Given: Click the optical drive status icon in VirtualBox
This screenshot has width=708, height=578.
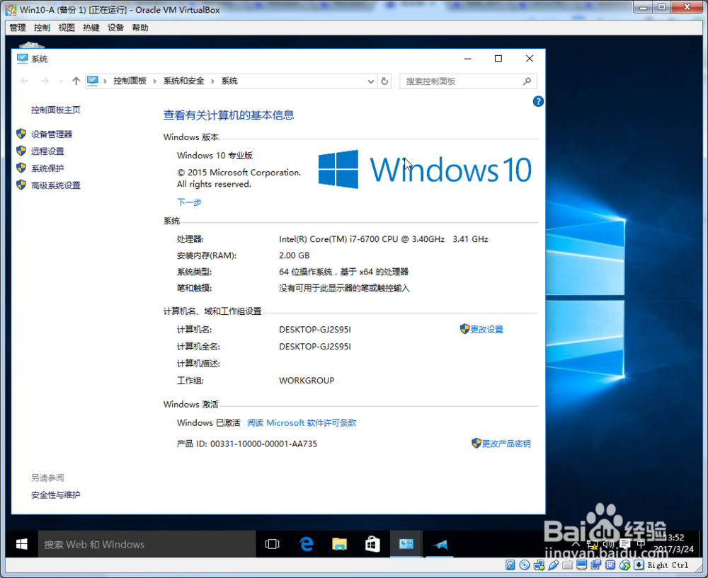Looking at the screenshot, I should point(525,565).
